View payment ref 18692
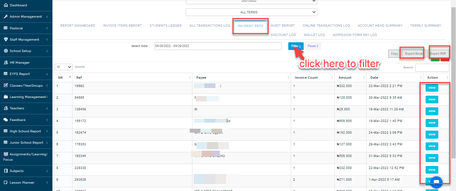 [432, 88]
